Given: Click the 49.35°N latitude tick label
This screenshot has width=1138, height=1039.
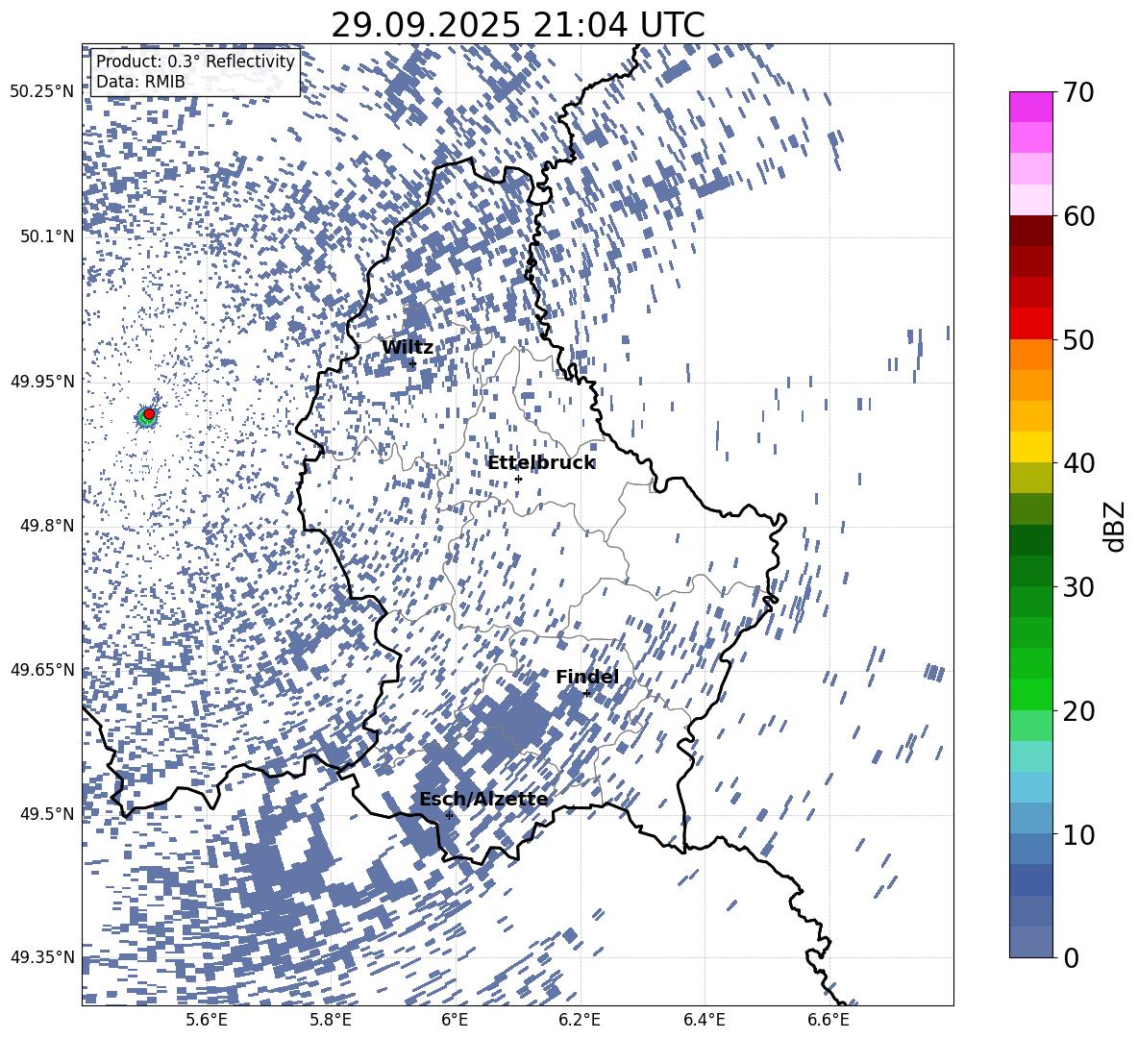Looking at the screenshot, I should click(42, 957).
